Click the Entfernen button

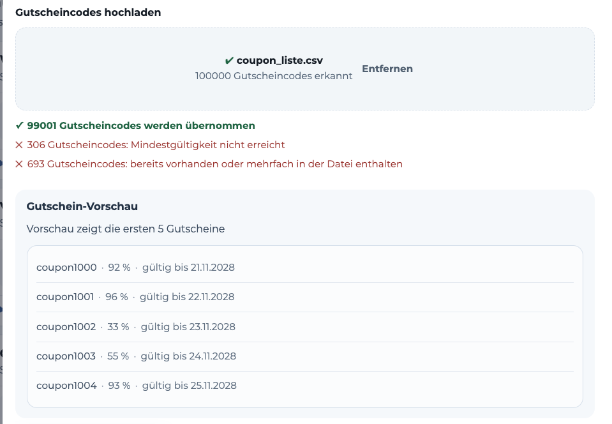click(x=387, y=69)
